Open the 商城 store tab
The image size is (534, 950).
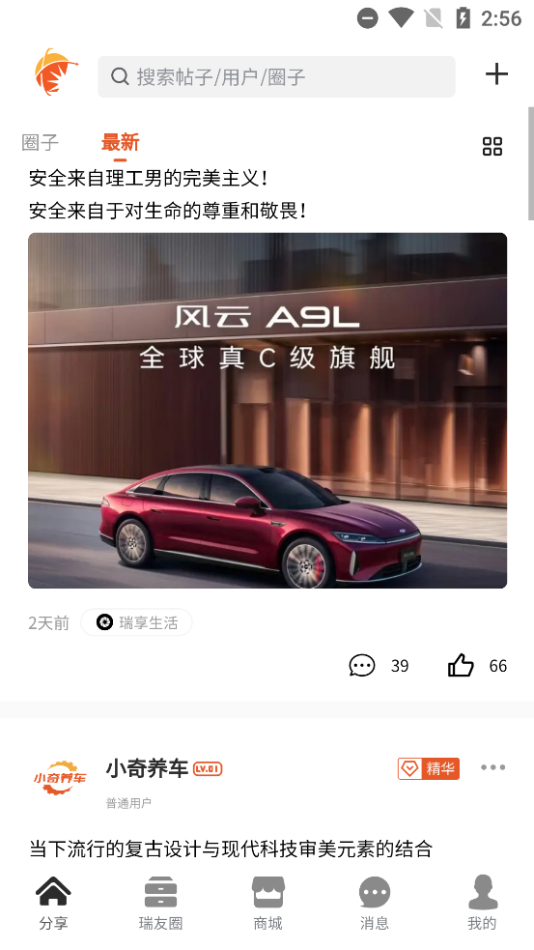coord(267,903)
